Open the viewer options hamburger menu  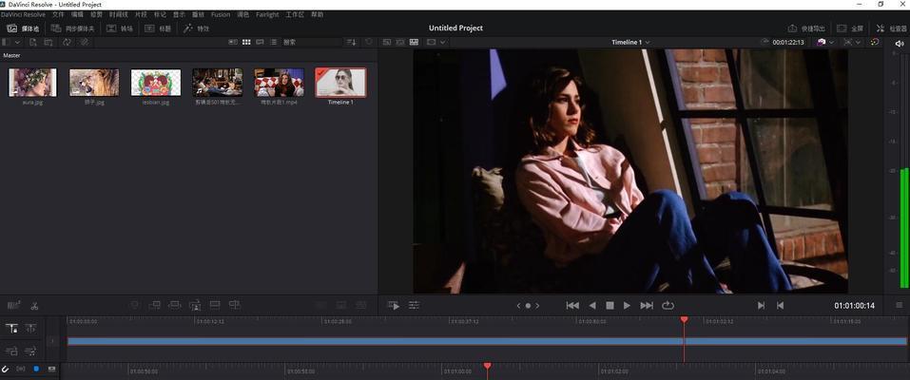tap(899, 305)
